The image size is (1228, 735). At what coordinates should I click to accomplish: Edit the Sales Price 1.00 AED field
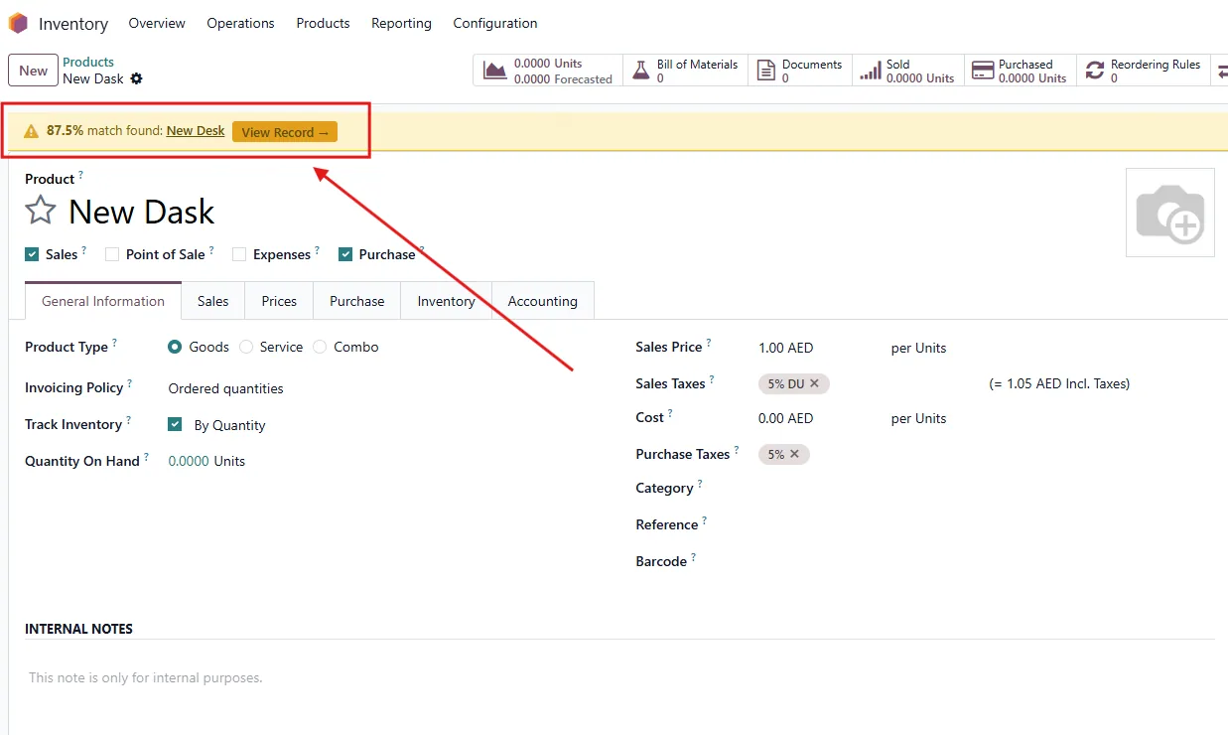(785, 348)
